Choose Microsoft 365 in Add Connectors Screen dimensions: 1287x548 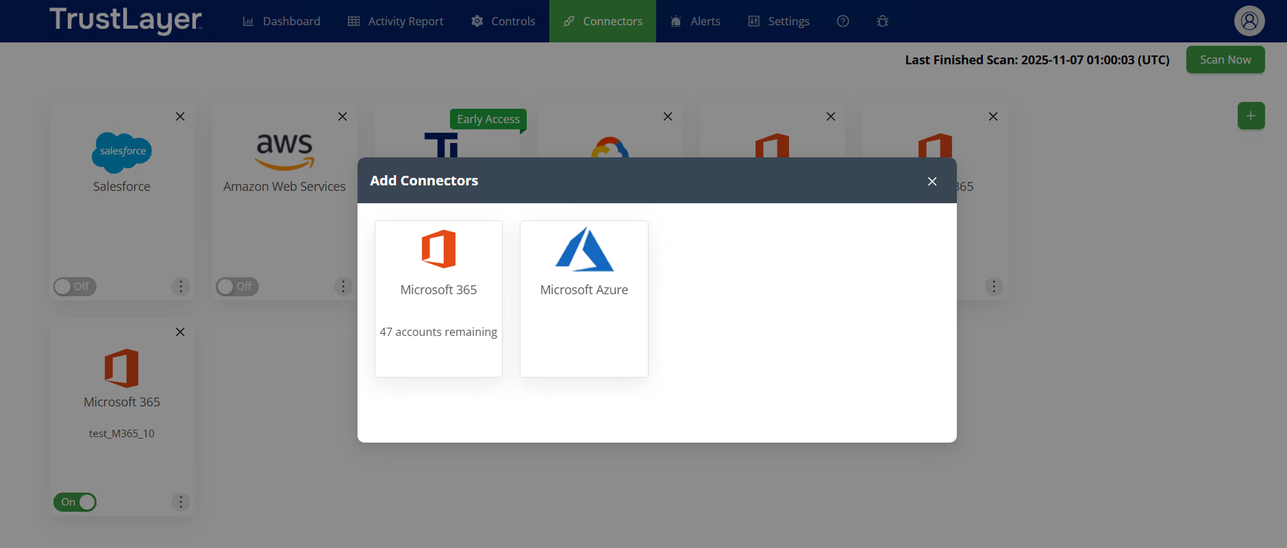438,298
